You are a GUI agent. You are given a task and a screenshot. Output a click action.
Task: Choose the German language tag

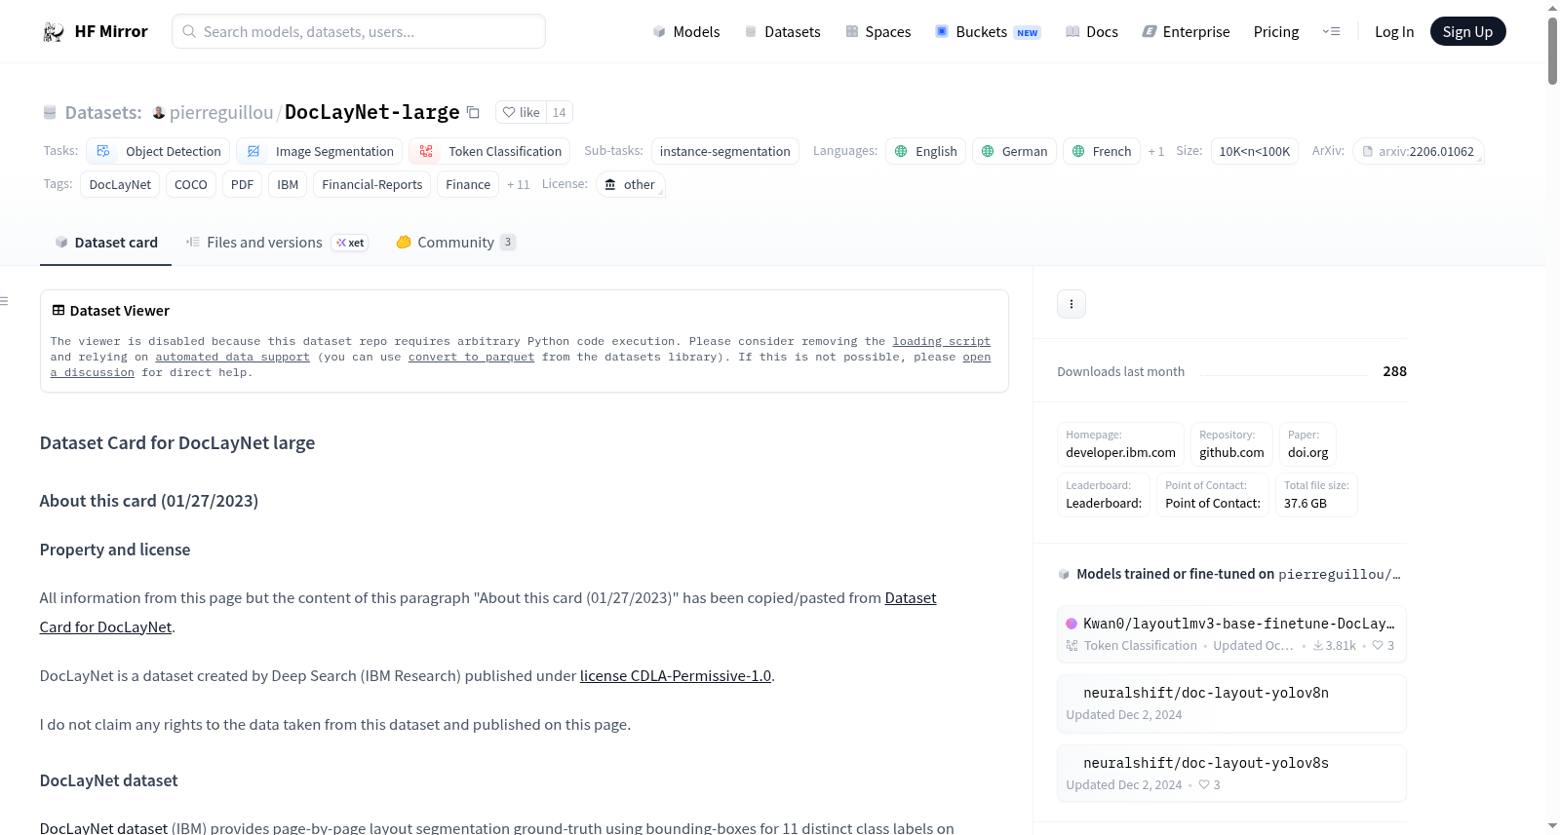click(x=1014, y=151)
